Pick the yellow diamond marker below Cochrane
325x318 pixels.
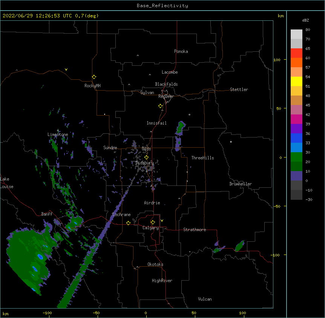click(128, 223)
